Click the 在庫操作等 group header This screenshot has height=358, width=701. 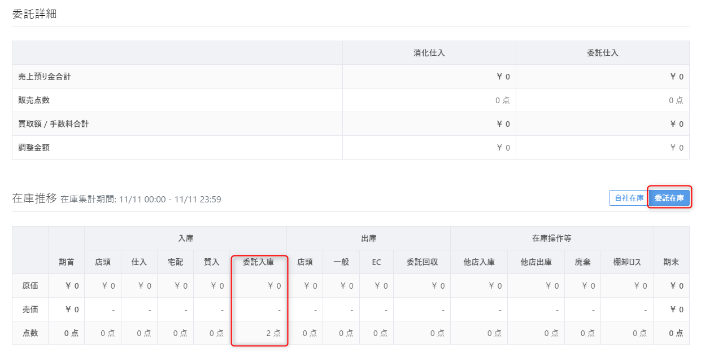(x=552, y=238)
